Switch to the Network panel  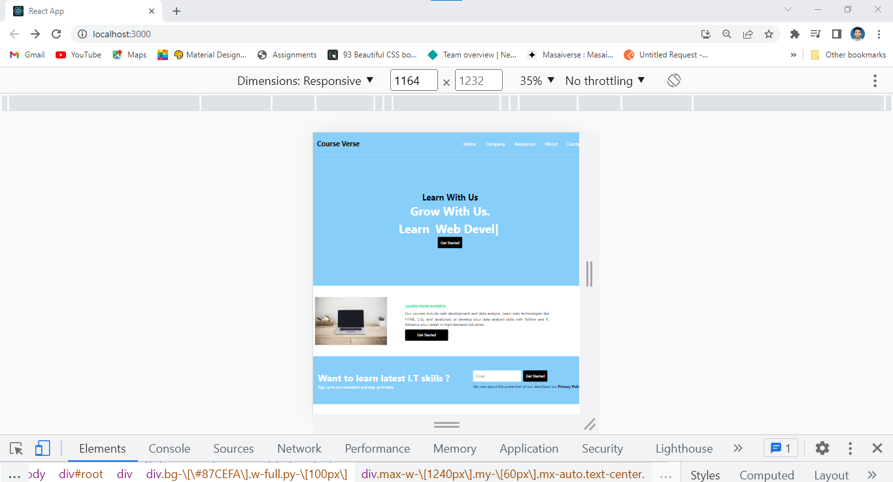pos(299,448)
